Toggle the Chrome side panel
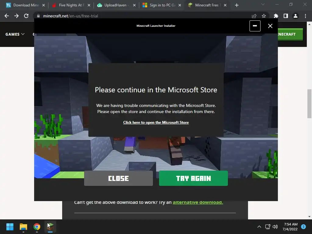312x234 pixels. [286, 16]
